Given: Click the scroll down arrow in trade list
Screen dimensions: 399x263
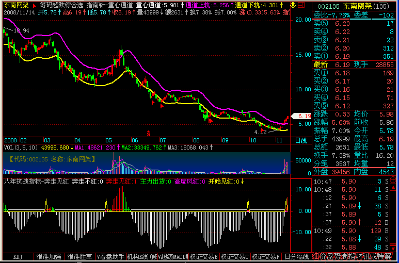Looking at the screenshot, I should (393, 248).
